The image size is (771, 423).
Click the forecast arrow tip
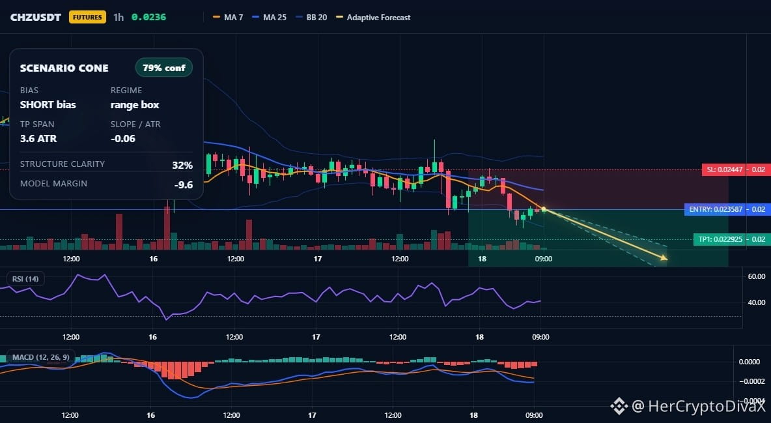(664, 257)
